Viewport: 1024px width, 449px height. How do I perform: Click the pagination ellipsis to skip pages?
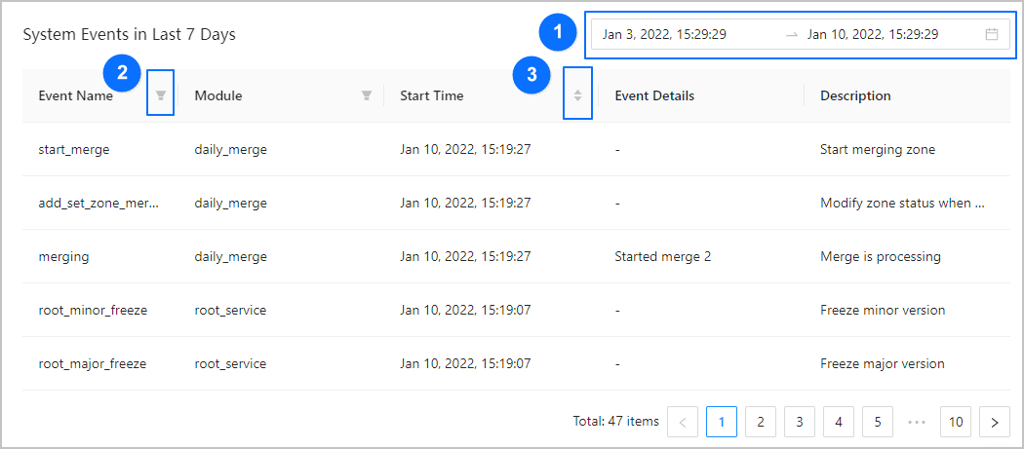point(916,422)
